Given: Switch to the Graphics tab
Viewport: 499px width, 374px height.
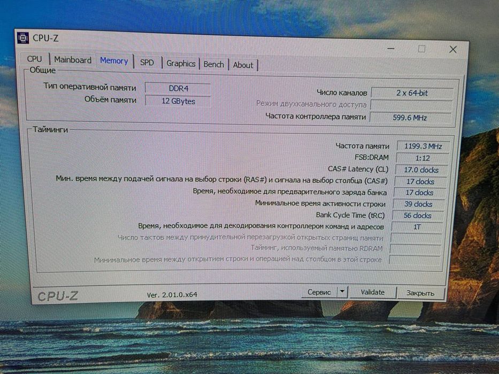Looking at the screenshot, I should [x=181, y=64].
